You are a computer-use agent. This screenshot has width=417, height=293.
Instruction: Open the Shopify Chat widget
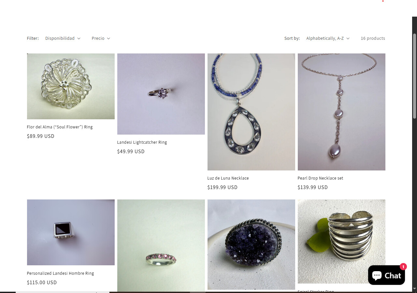tap(386, 275)
